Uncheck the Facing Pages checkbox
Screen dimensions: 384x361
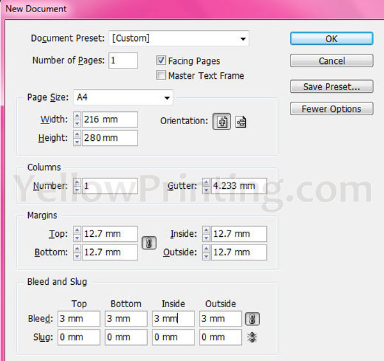(x=161, y=61)
